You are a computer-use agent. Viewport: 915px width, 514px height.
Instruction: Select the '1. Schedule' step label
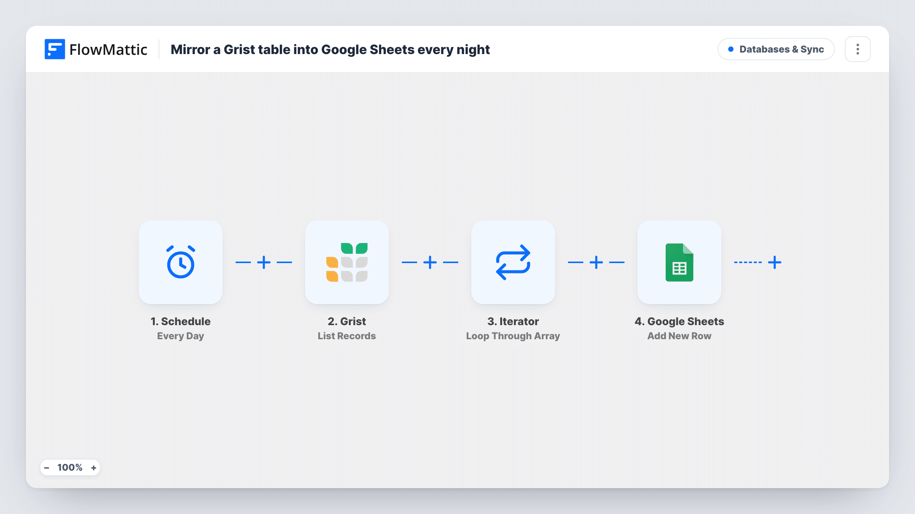click(181, 321)
